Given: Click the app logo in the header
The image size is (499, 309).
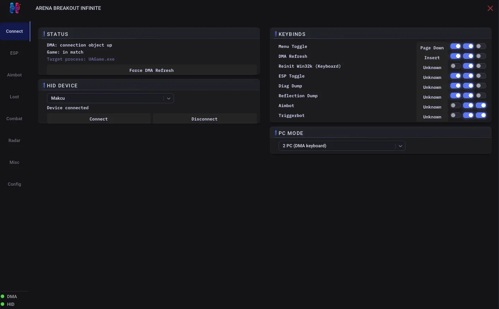Looking at the screenshot, I should [x=15, y=8].
